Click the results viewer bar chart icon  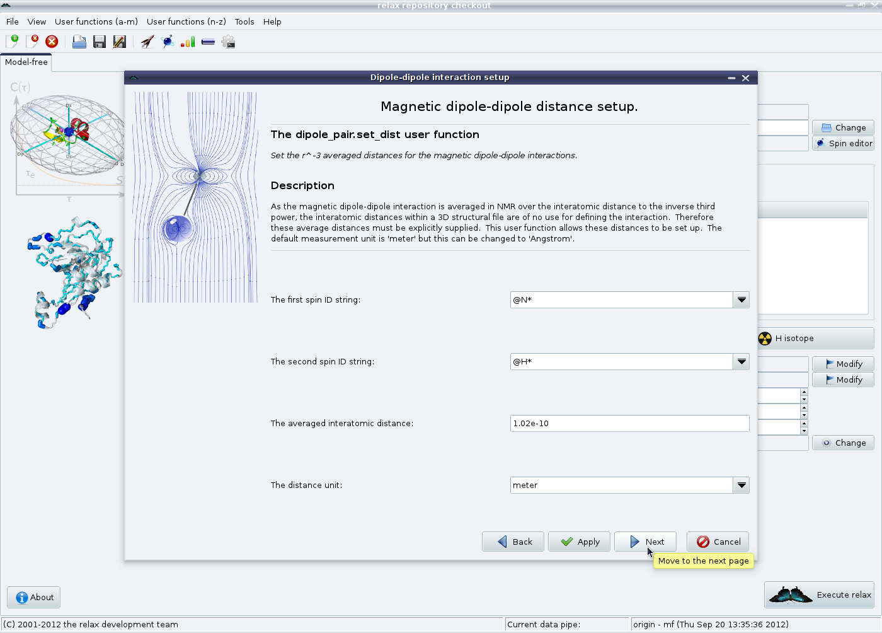point(188,42)
